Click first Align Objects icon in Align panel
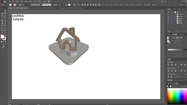Viewport: 187px width, 105px height. coord(168,65)
